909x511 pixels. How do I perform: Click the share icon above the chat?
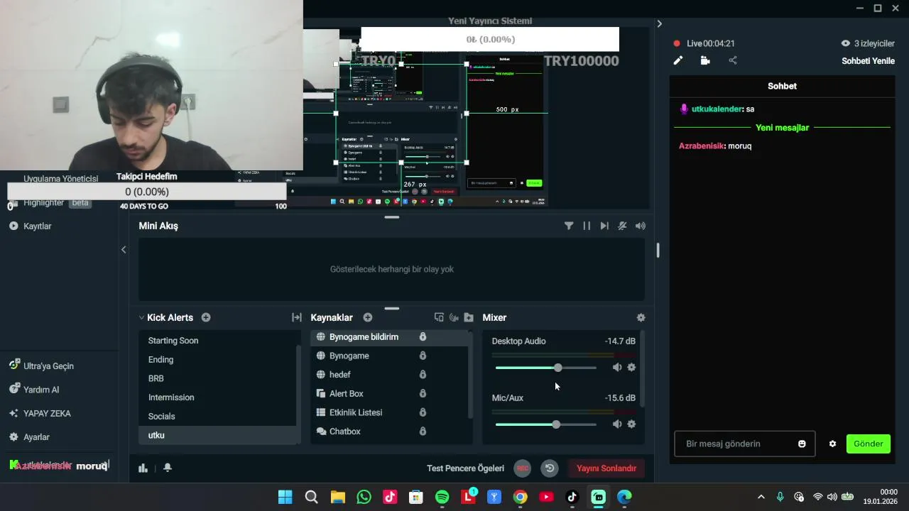click(733, 61)
